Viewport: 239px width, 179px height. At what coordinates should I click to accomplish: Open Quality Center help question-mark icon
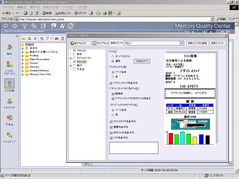tap(71, 26)
